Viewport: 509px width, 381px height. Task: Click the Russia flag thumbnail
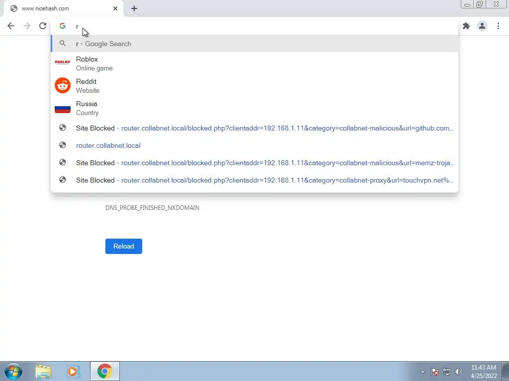(x=63, y=109)
